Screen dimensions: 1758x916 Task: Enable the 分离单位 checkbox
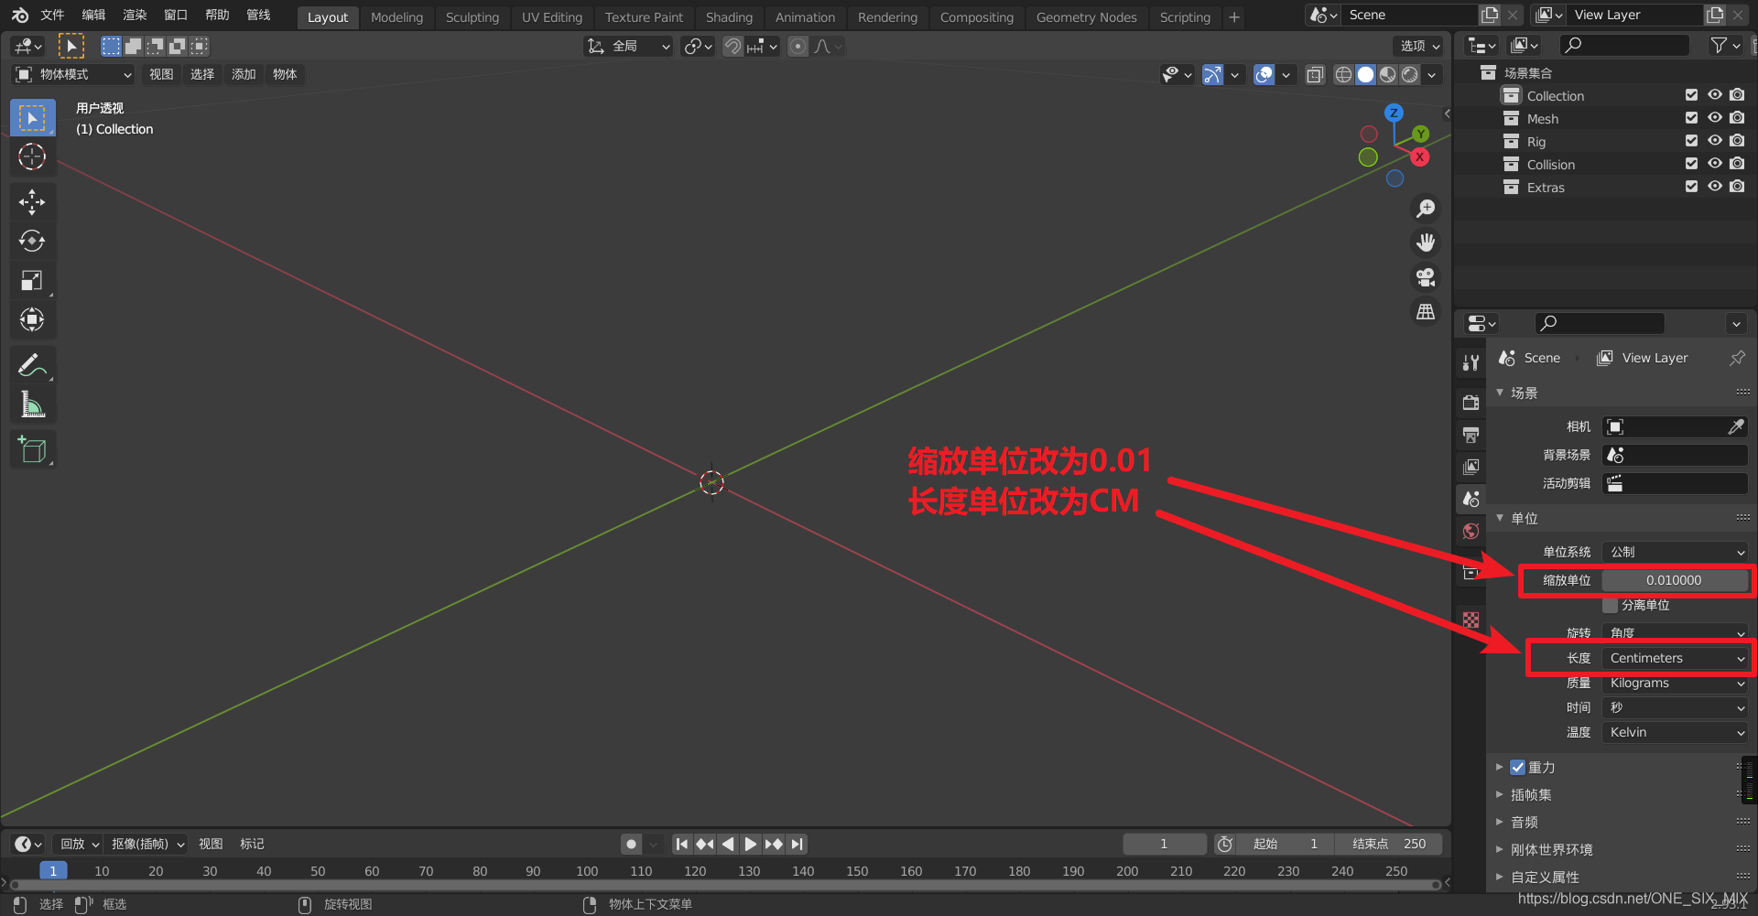(x=1610, y=605)
